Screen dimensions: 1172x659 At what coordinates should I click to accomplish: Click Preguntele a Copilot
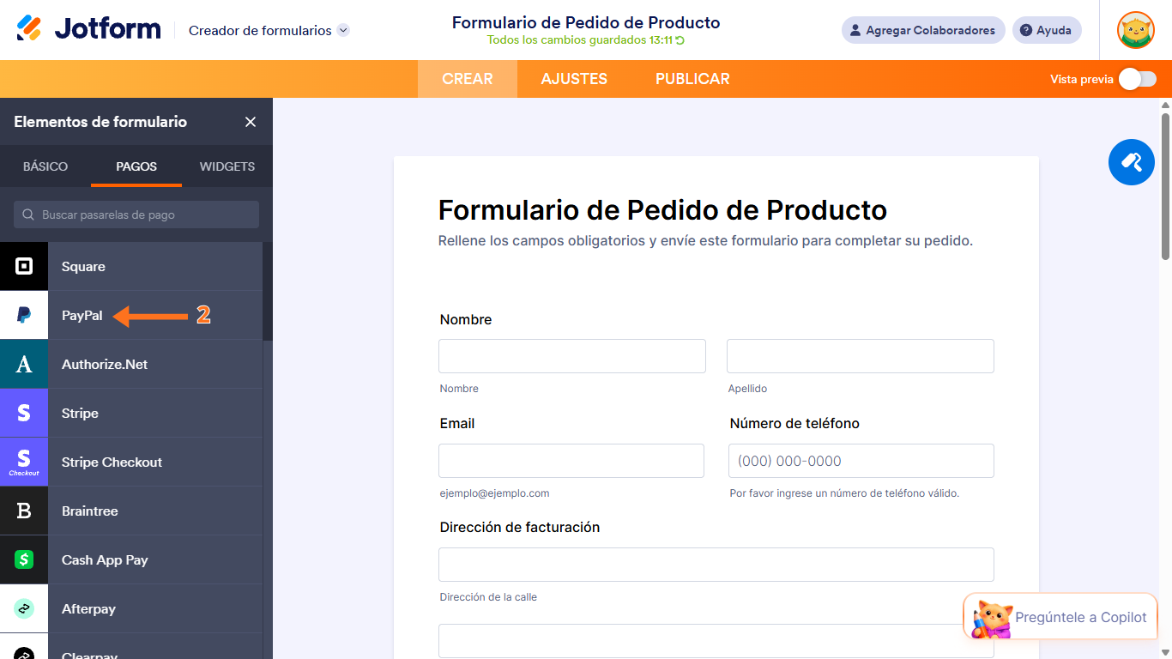pos(1081,617)
